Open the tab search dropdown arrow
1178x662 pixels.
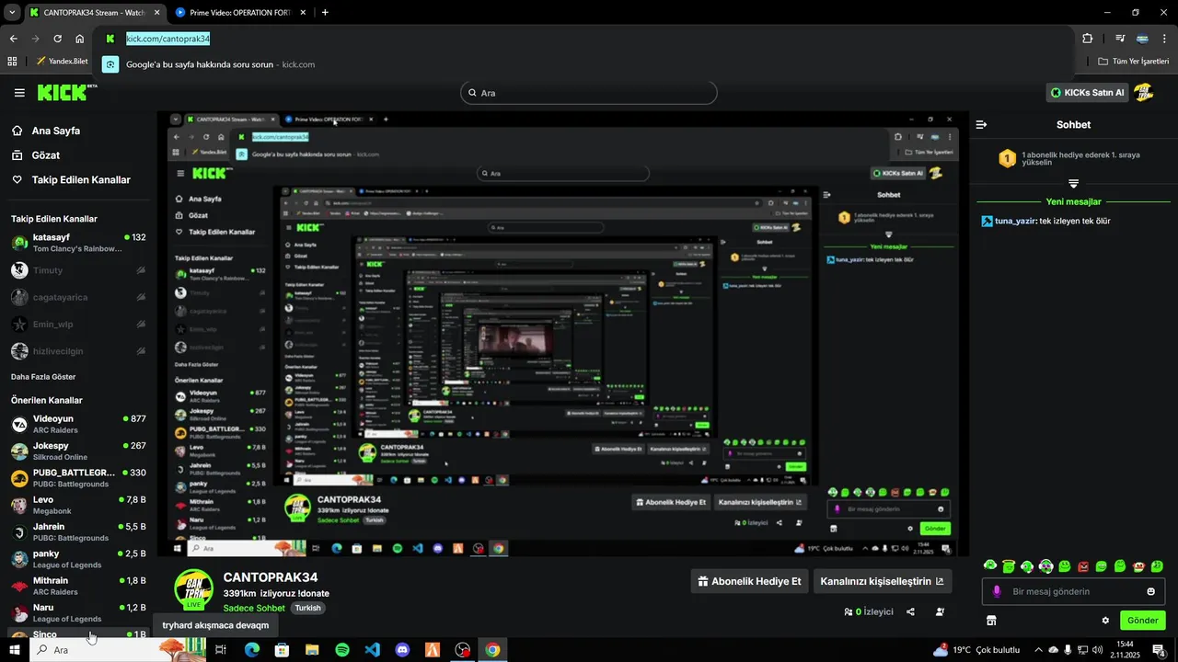pos(12,12)
